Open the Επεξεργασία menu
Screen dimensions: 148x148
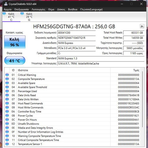coord(22,9)
